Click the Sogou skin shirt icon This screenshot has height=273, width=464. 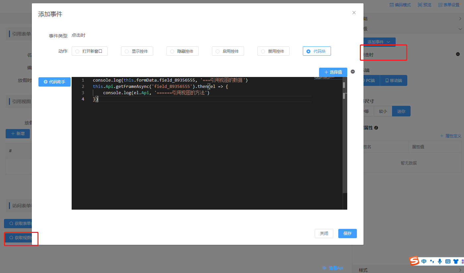pyautogui.click(x=456, y=261)
